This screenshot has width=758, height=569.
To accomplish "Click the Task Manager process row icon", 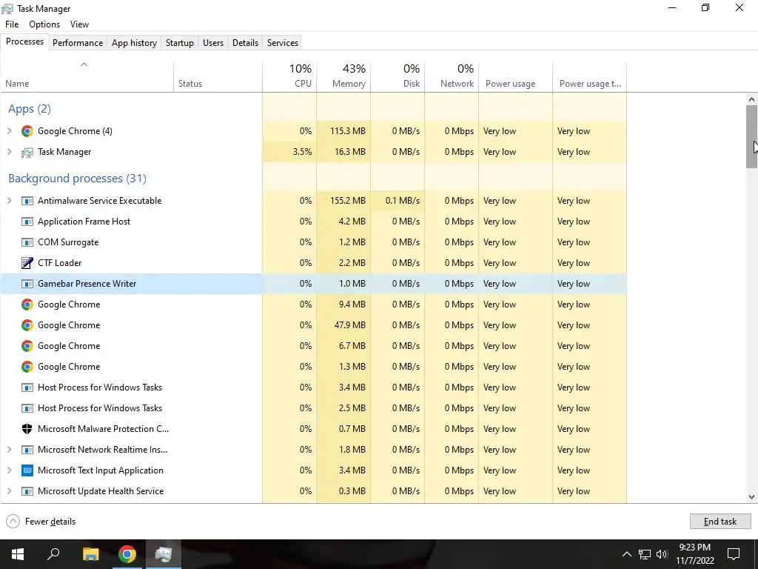I will (x=27, y=152).
